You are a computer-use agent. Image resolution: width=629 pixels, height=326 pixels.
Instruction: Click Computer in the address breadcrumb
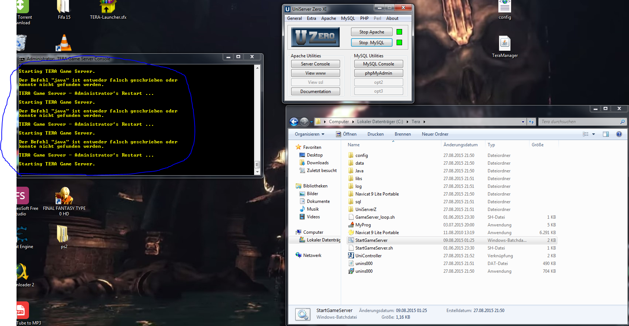pyautogui.click(x=339, y=122)
